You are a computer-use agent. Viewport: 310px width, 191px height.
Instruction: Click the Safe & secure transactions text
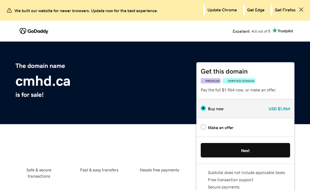39,173
